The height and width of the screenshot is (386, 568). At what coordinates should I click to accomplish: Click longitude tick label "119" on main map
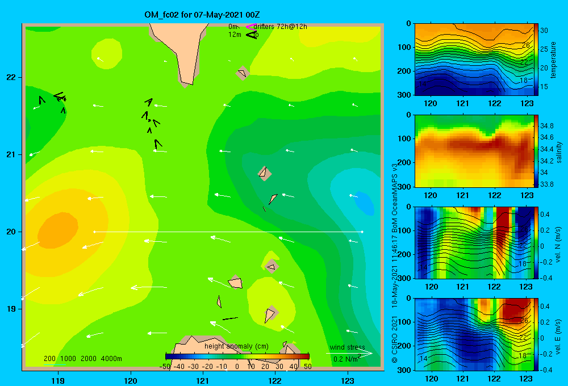tap(58, 380)
